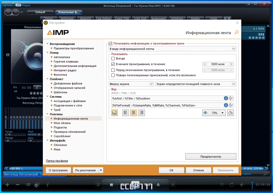Screen dimensions: 273x193
Task: Collapse the 'Интерфейс' tree section
Action: click(47, 140)
